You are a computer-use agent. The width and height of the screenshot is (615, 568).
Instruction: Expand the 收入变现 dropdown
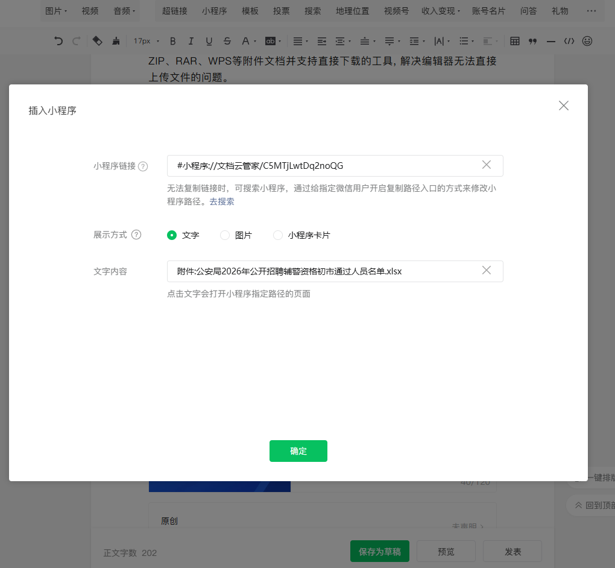440,11
